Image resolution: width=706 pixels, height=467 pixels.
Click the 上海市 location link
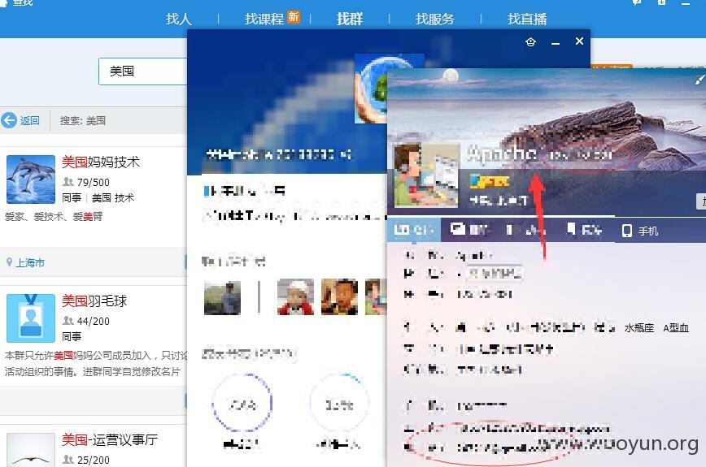pyautogui.click(x=30, y=262)
